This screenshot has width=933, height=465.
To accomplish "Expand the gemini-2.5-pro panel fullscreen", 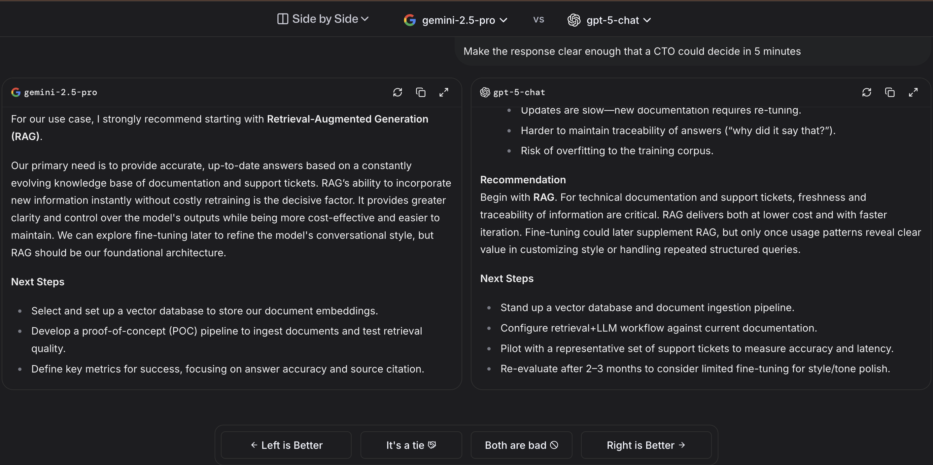I will click(x=444, y=92).
